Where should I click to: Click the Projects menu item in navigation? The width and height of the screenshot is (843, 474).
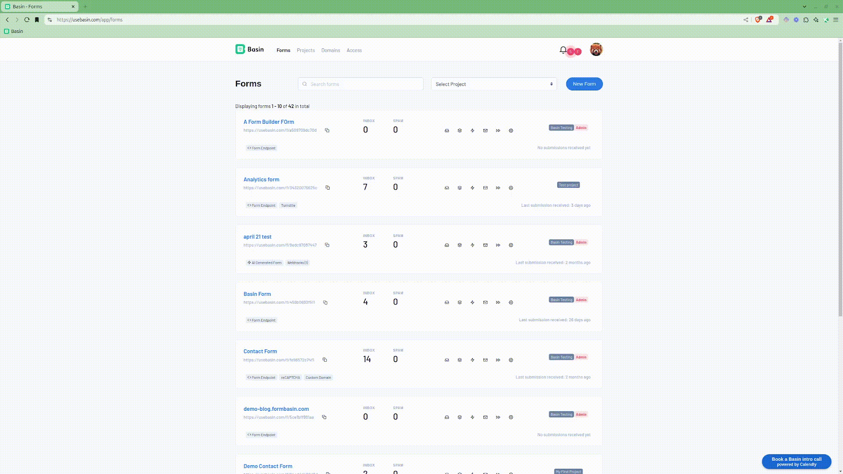[306, 50]
